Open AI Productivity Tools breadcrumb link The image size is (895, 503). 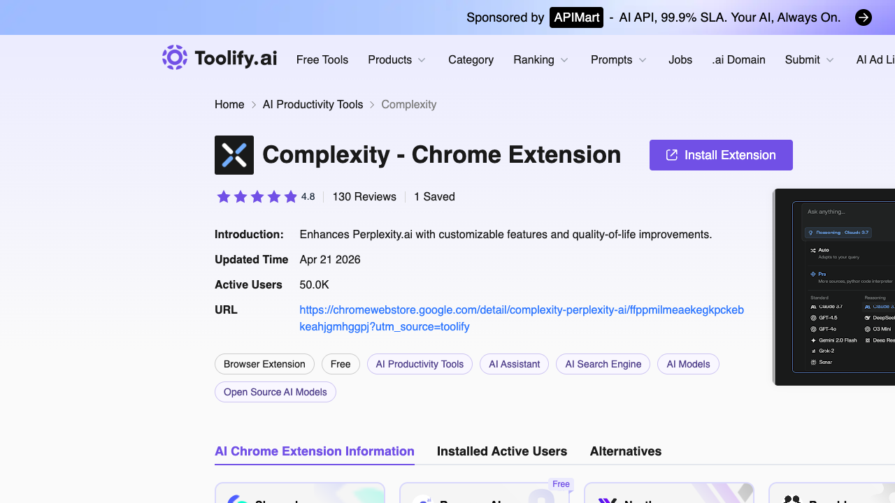click(313, 105)
